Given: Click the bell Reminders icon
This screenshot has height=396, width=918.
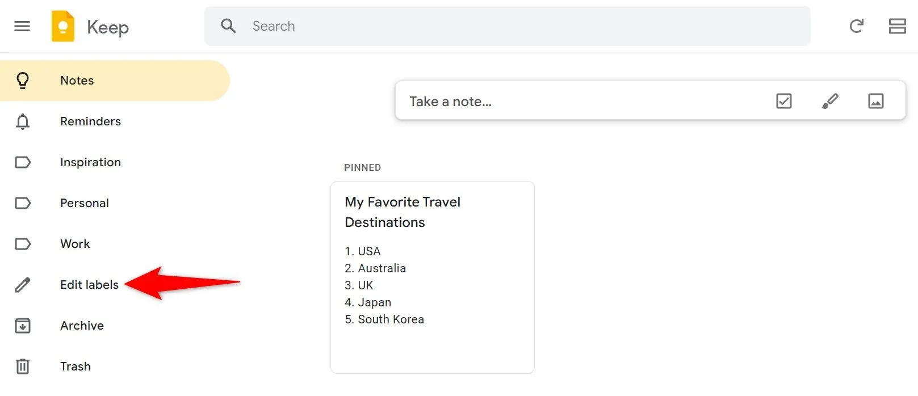Looking at the screenshot, I should [23, 121].
